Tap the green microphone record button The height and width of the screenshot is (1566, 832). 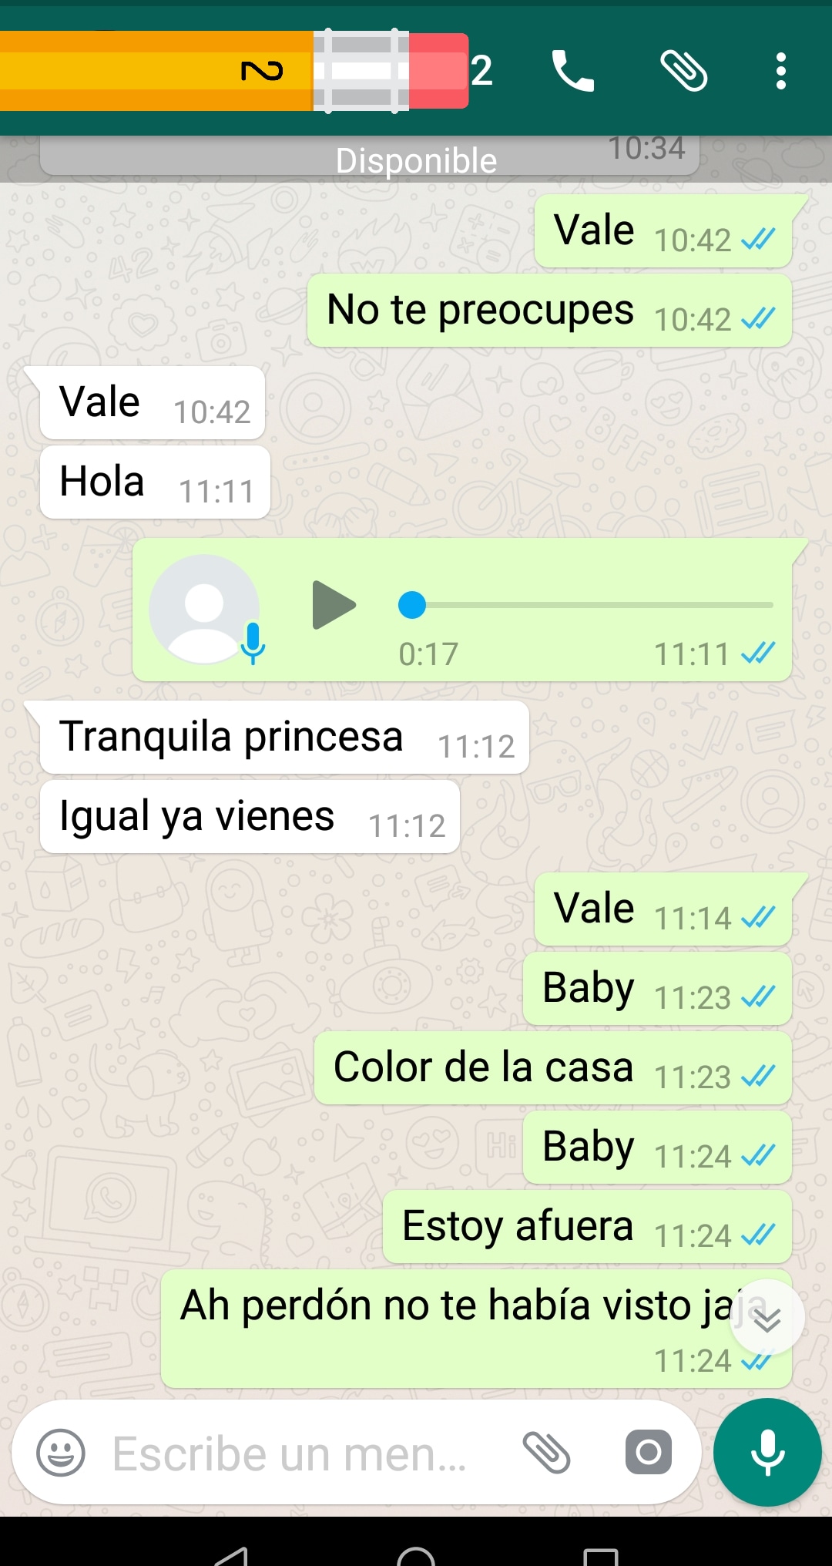pyautogui.click(x=767, y=1452)
